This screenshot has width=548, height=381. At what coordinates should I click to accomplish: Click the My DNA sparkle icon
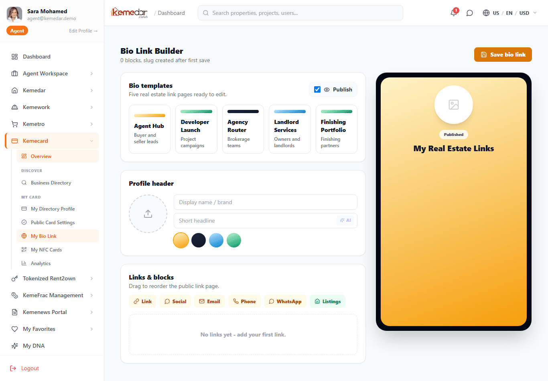coord(15,346)
